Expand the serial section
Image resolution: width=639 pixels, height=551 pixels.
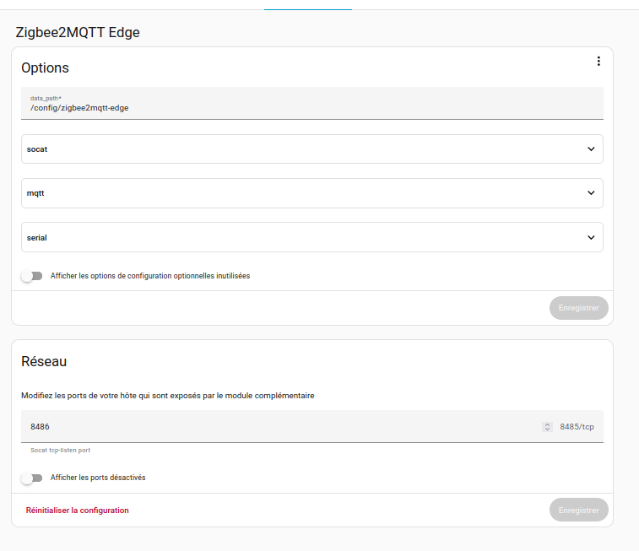click(x=311, y=237)
